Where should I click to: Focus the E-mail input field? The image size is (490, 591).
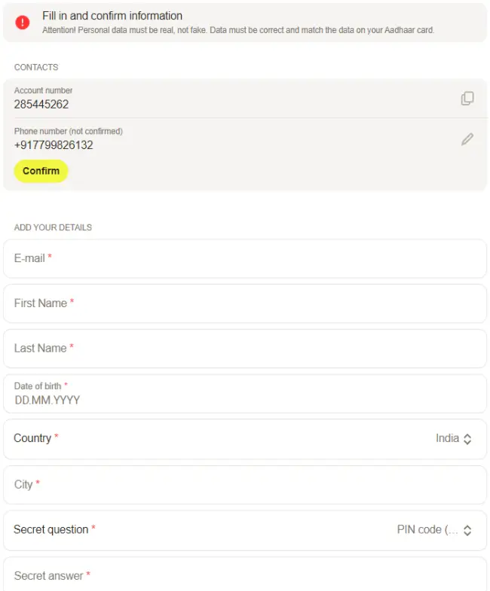(244, 258)
